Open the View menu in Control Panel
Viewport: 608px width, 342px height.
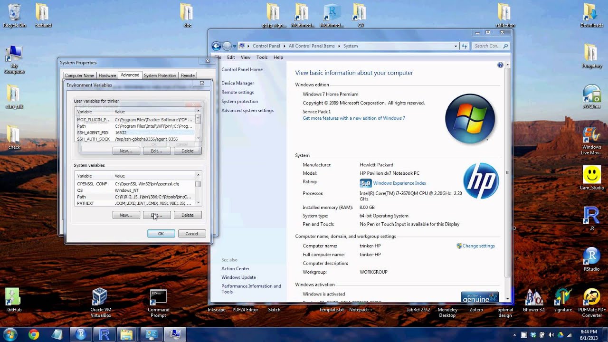[x=246, y=57]
